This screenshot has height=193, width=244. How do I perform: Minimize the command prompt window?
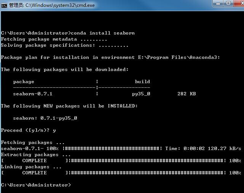point(218,3)
